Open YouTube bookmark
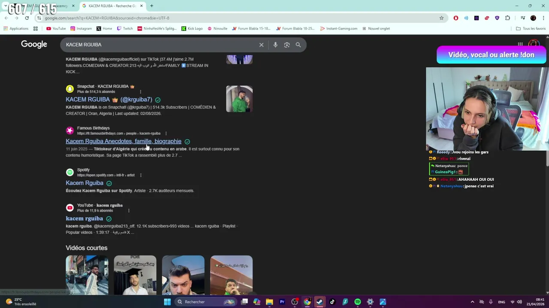 pos(56,29)
